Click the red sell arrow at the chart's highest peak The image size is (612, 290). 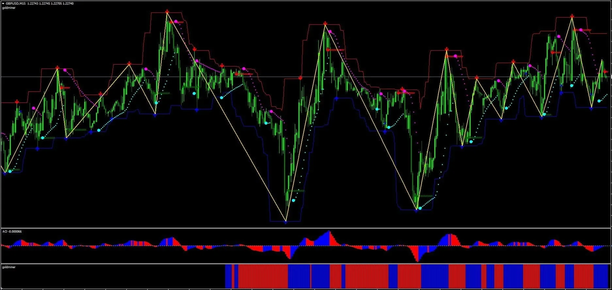[x=167, y=12]
